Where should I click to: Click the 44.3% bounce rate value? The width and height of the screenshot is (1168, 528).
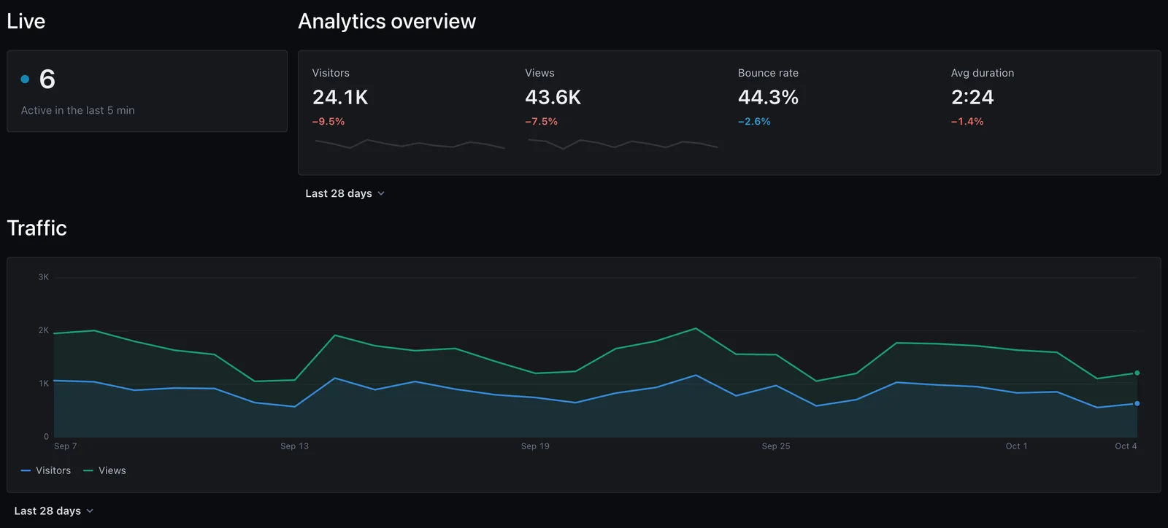point(768,97)
